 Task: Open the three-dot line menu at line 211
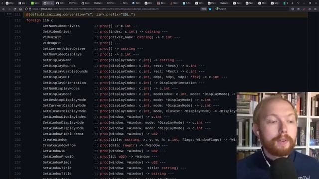9,14
